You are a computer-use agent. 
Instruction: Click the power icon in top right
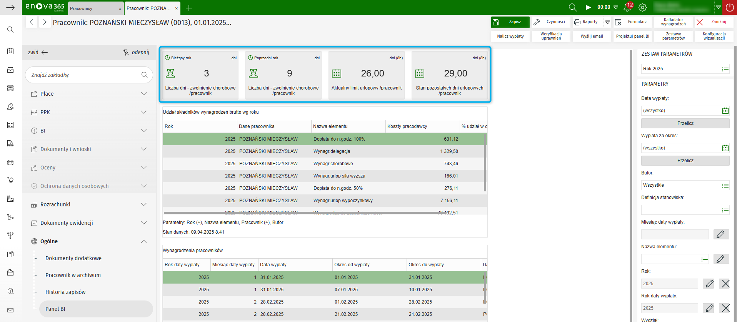[729, 7]
